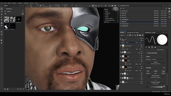
Task: Toggle the metal channel button
Action: (x=148, y=73)
